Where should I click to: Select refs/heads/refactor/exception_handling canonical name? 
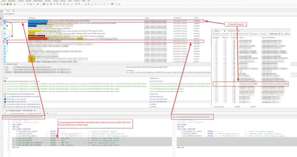274,84
